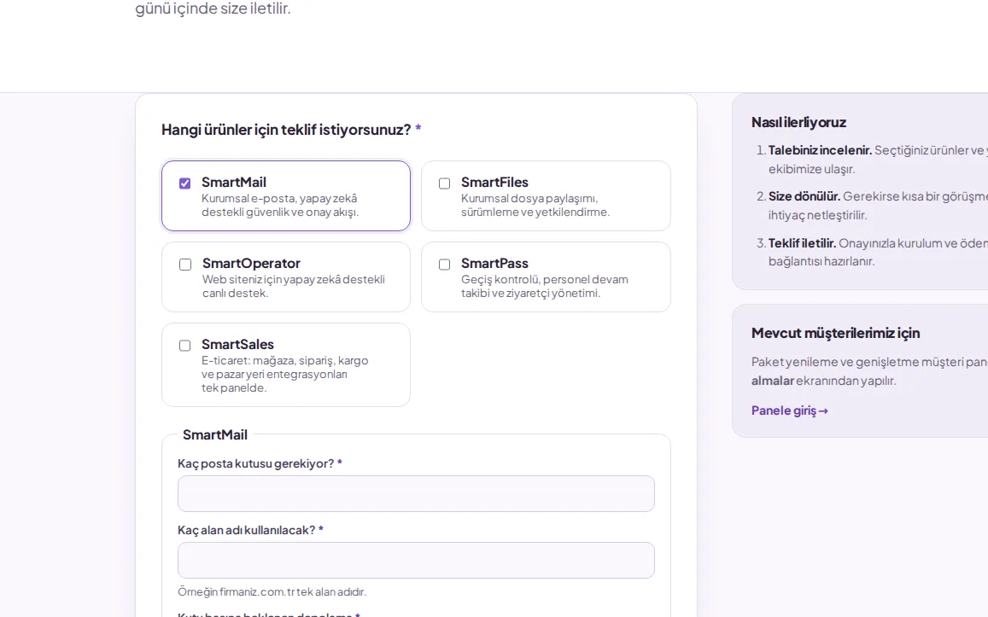The image size is (988, 617).
Task: Click the 'Talebiniz incelenir.' step text
Action: point(820,150)
